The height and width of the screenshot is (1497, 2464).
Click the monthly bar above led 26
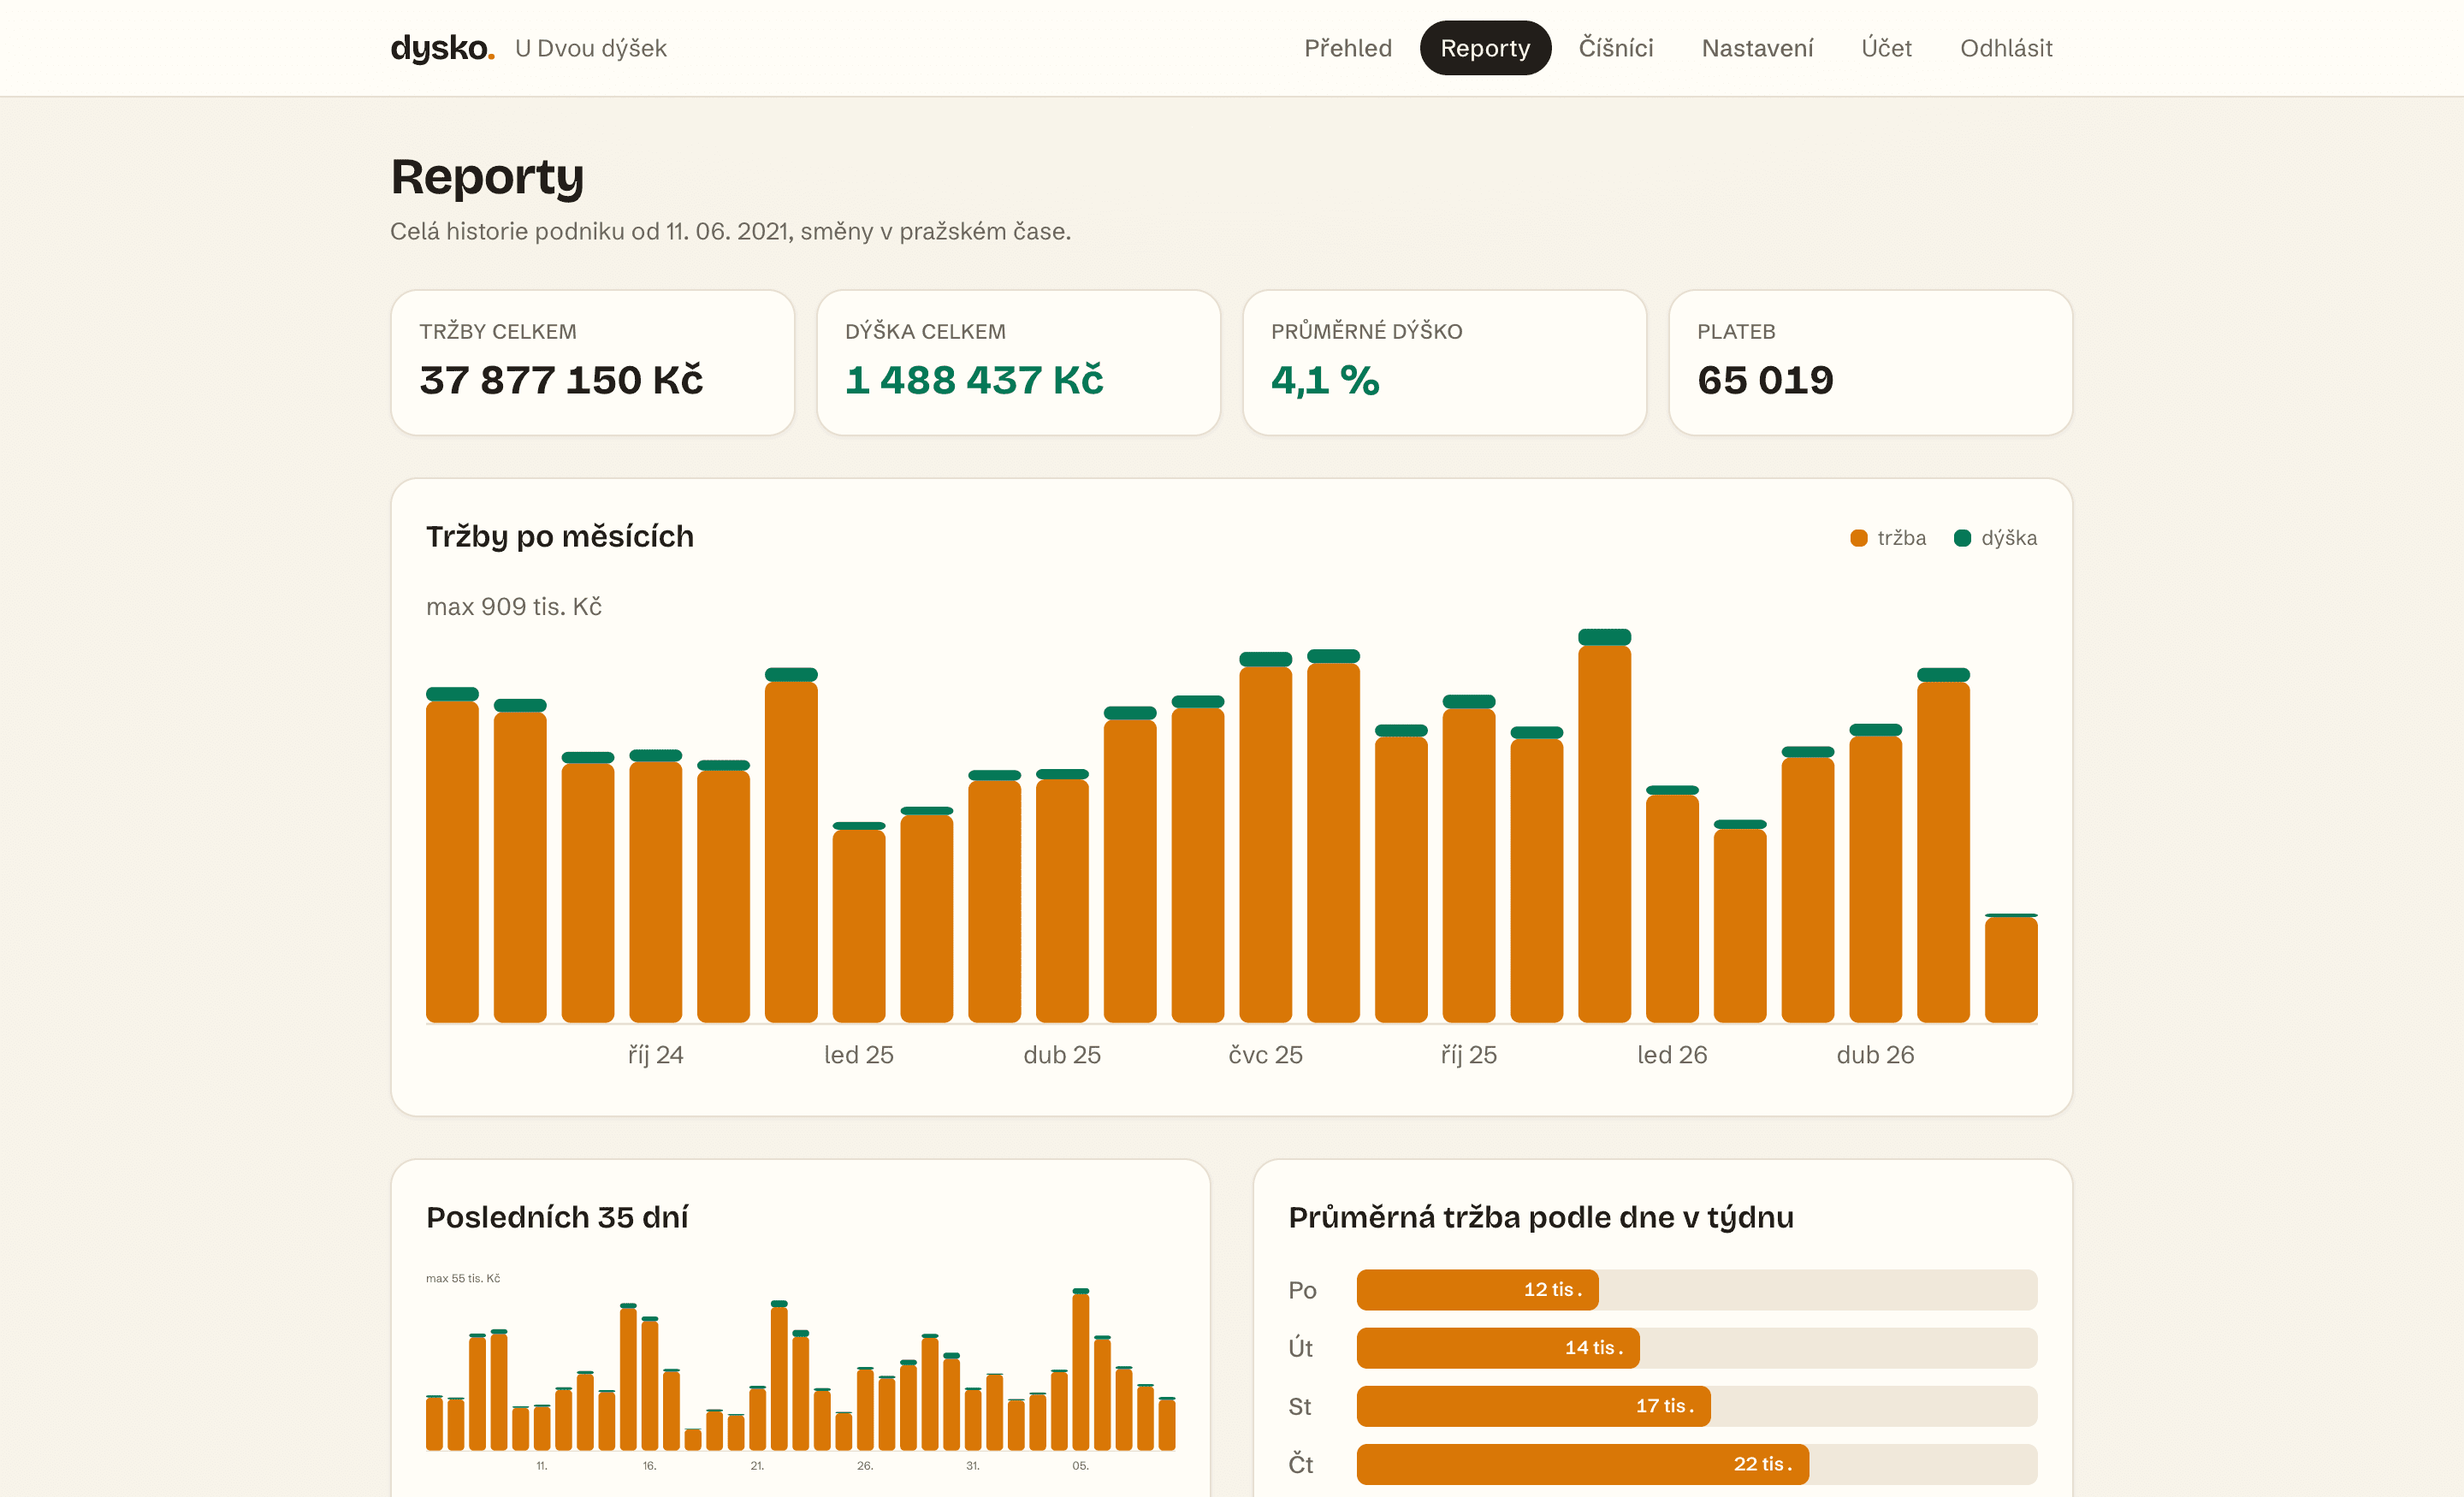pyautogui.click(x=1672, y=904)
